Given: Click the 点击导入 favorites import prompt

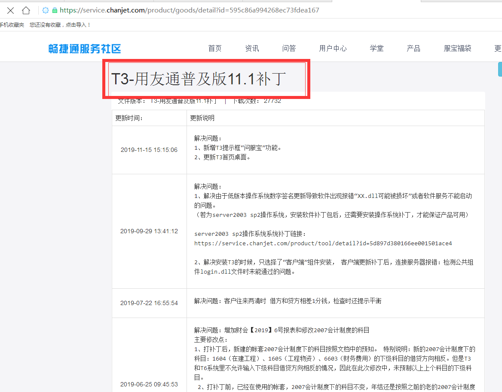Looking at the screenshot, I should (x=78, y=25).
